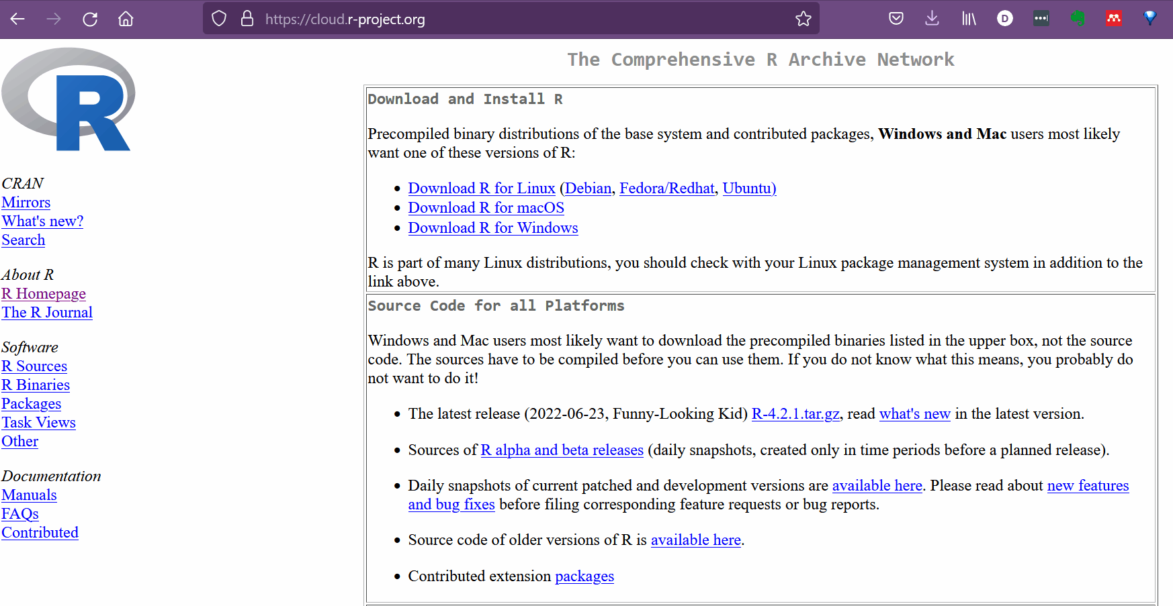This screenshot has width=1173, height=606.
Task: Click the round D extension icon
Action: pyautogui.click(x=1005, y=19)
